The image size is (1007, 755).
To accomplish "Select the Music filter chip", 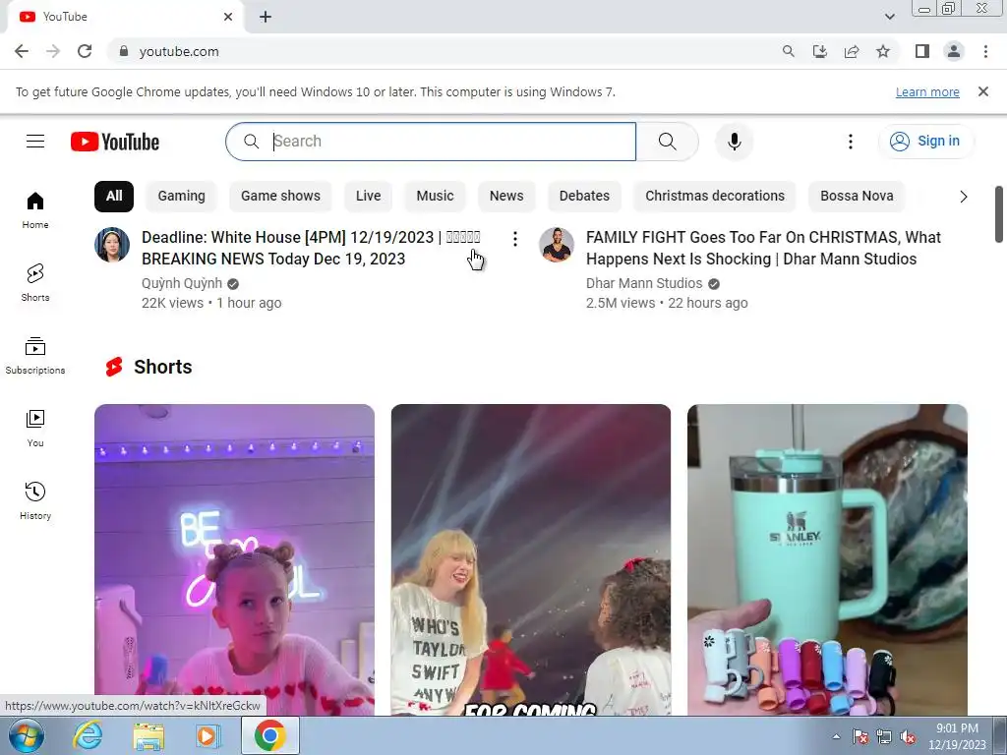I will (x=435, y=197).
